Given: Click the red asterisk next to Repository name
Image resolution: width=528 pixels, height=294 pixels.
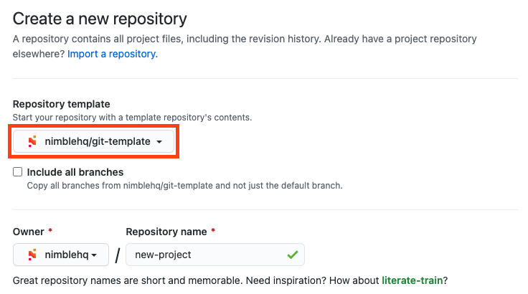Looking at the screenshot, I should coord(214,232).
